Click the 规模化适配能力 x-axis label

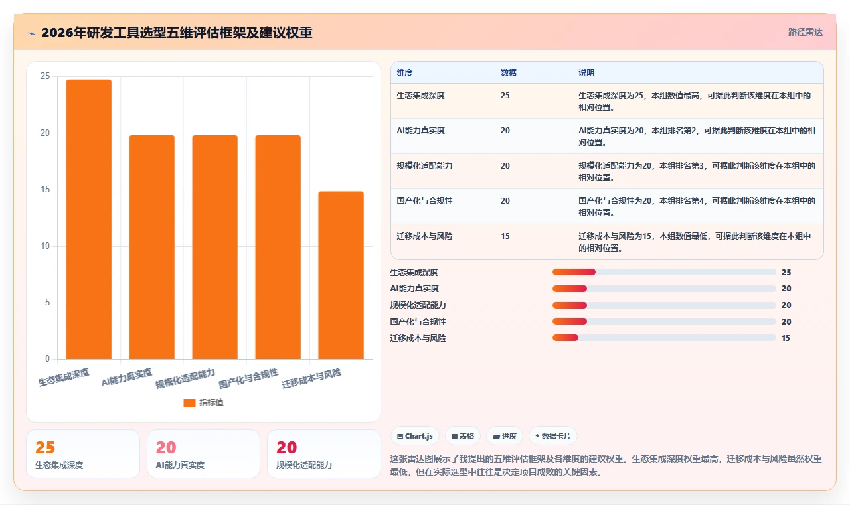click(185, 378)
